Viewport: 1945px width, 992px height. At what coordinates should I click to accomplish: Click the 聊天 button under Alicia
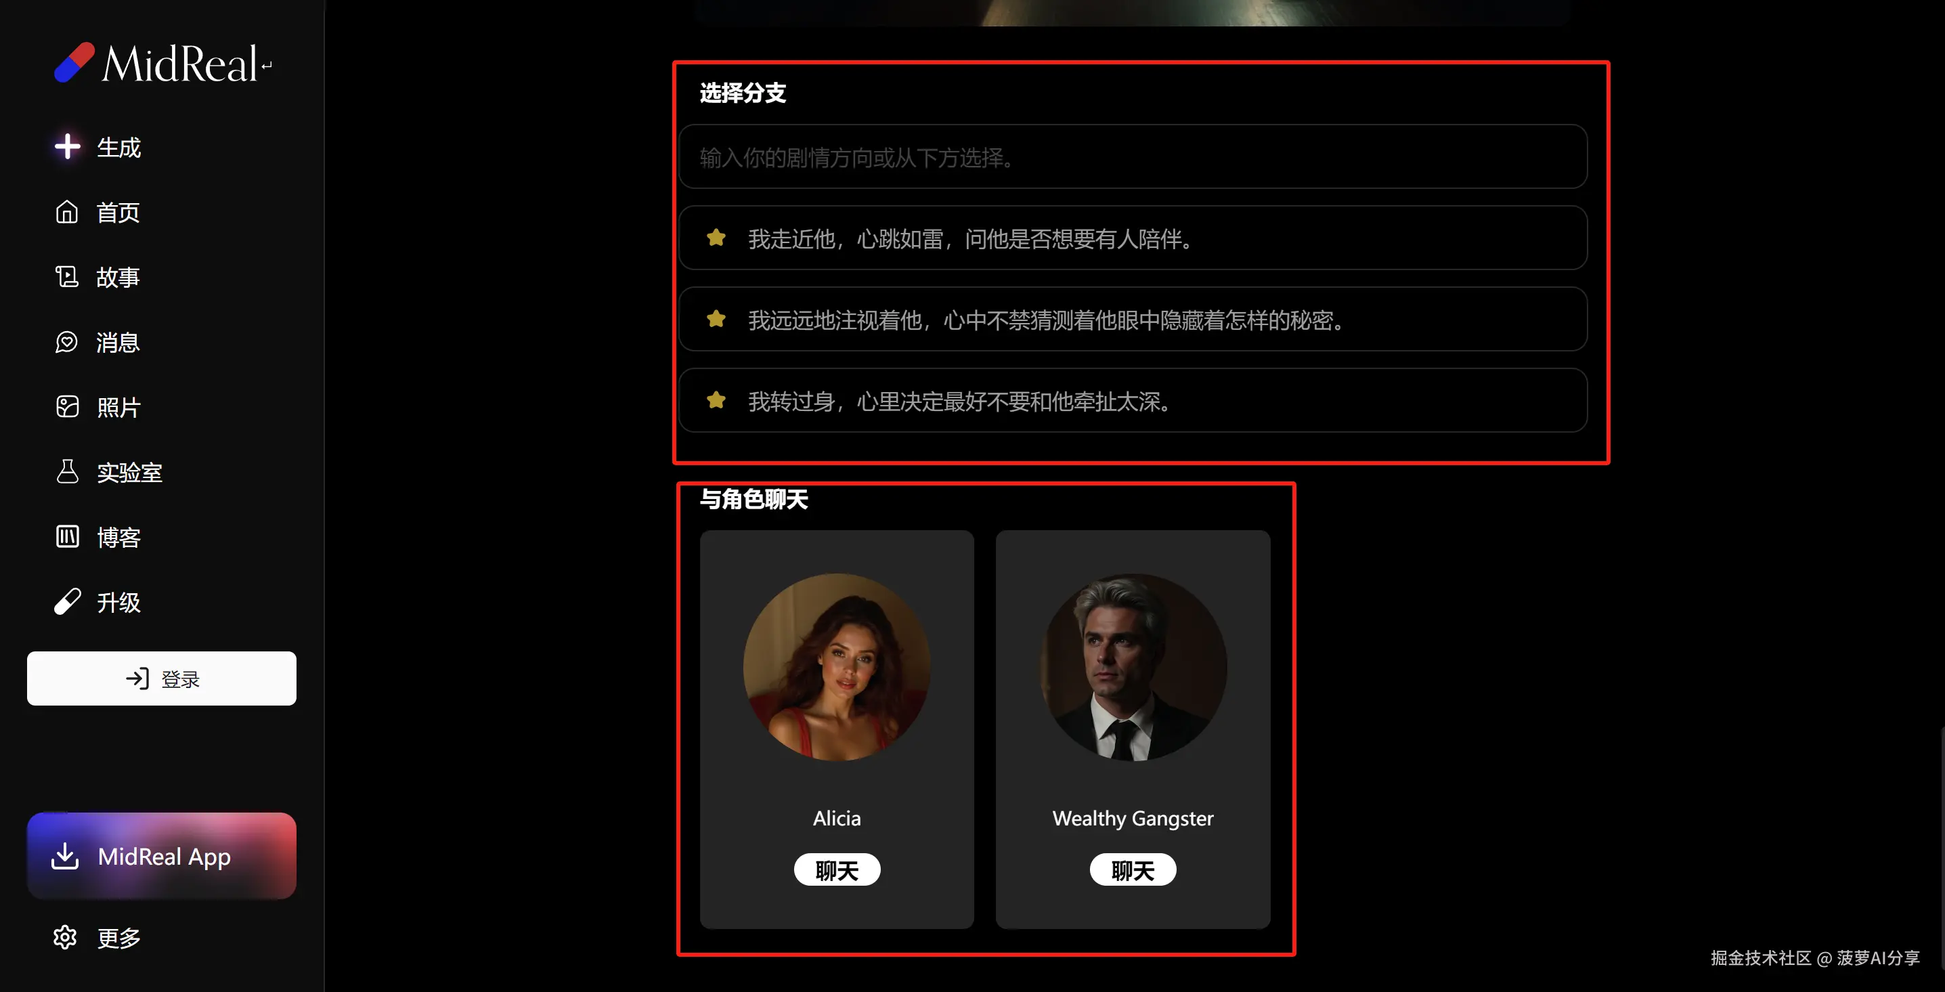(837, 869)
